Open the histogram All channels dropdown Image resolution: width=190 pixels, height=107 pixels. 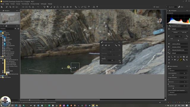(x=178, y=13)
